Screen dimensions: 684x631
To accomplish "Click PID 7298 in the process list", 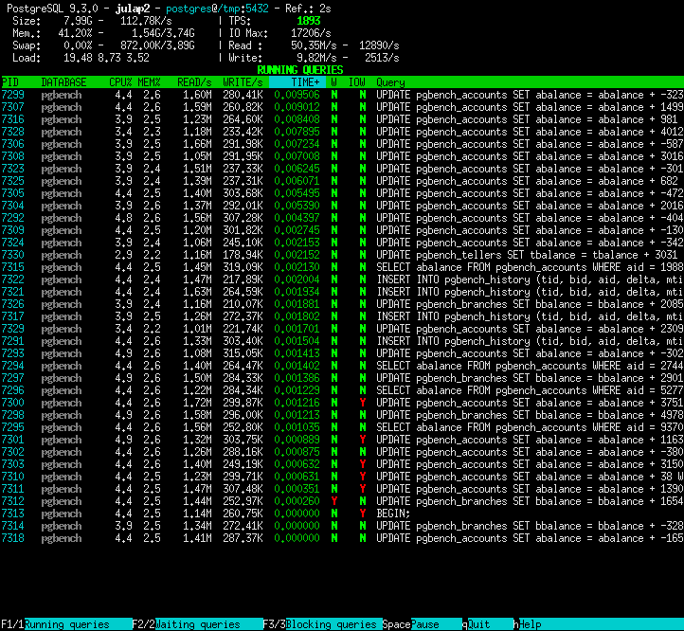I will click(x=12, y=415).
